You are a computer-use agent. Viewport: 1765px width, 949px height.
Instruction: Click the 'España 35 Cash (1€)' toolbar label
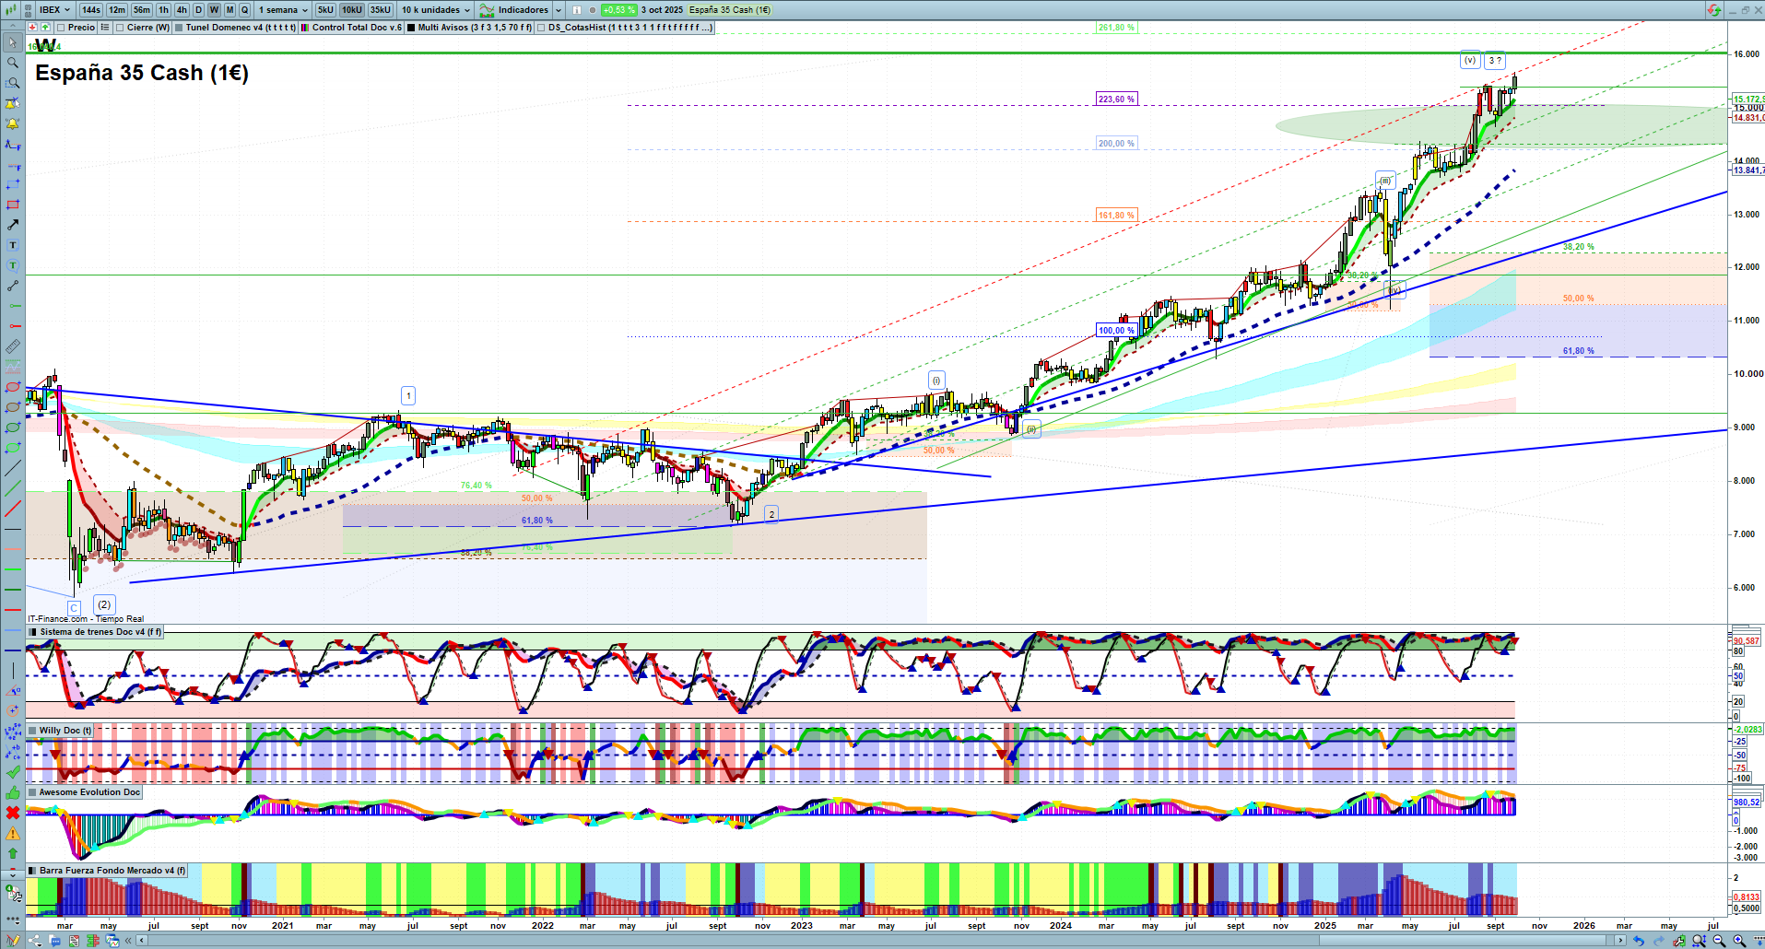730,10
